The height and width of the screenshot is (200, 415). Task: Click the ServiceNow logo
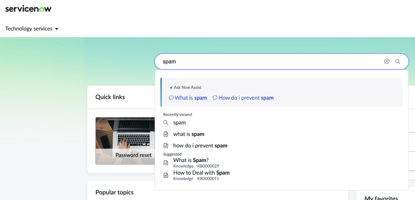coord(29,9)
